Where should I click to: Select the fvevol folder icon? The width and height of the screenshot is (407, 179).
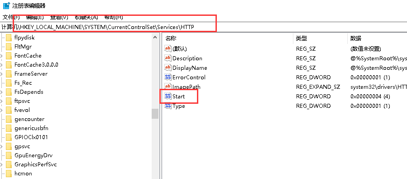click(x=9, y=110)
